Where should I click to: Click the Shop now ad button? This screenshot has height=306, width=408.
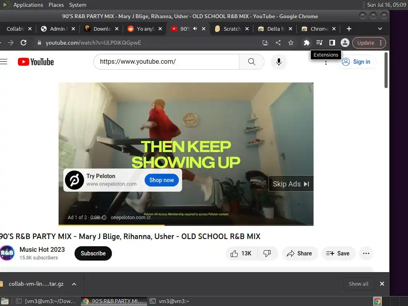[162, 180]
